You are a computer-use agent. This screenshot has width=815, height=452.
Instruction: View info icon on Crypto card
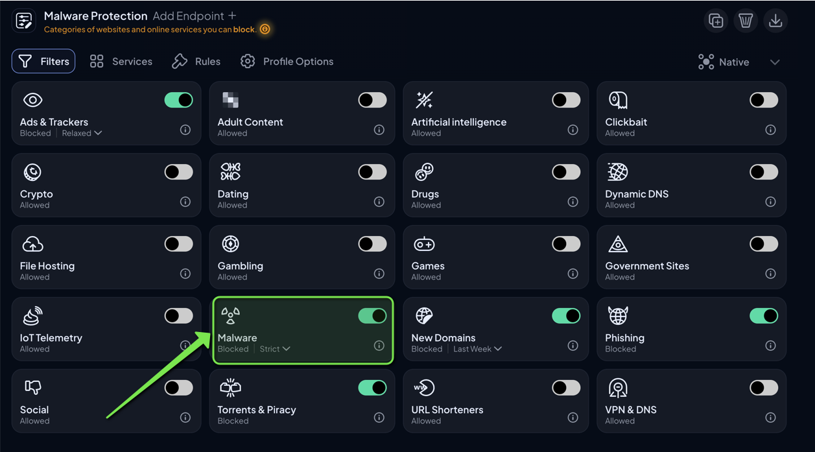coord(185,202)
